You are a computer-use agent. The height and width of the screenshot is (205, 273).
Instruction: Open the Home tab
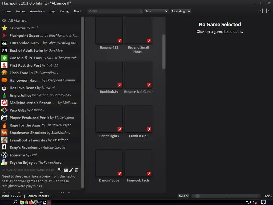tap(7, 11)
